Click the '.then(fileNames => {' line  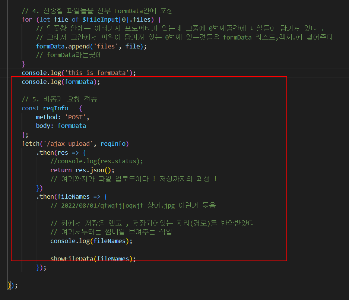[x=72, y=197]
